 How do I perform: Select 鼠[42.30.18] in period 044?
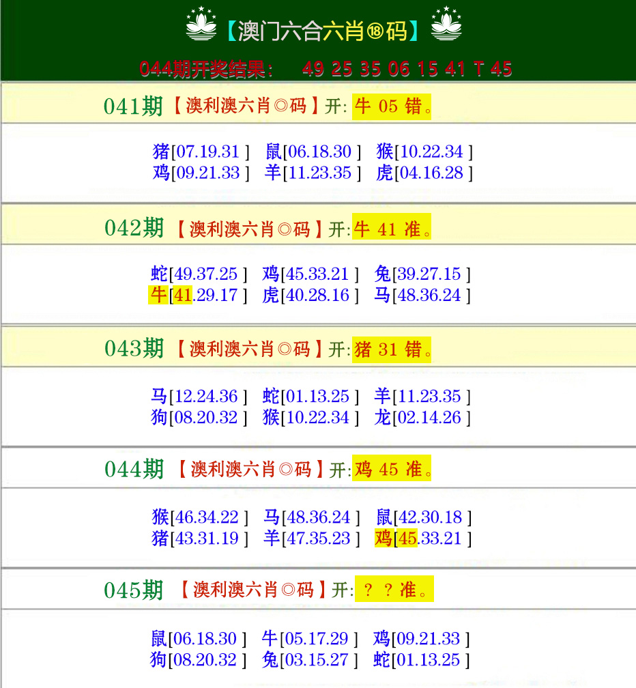[x=424, y=517]
